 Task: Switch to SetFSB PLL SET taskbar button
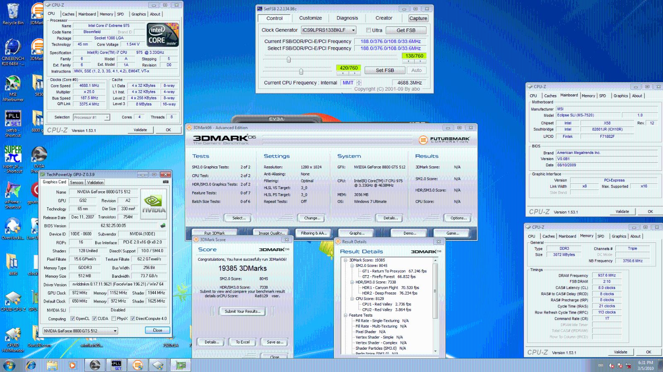[x=116, y=365]
